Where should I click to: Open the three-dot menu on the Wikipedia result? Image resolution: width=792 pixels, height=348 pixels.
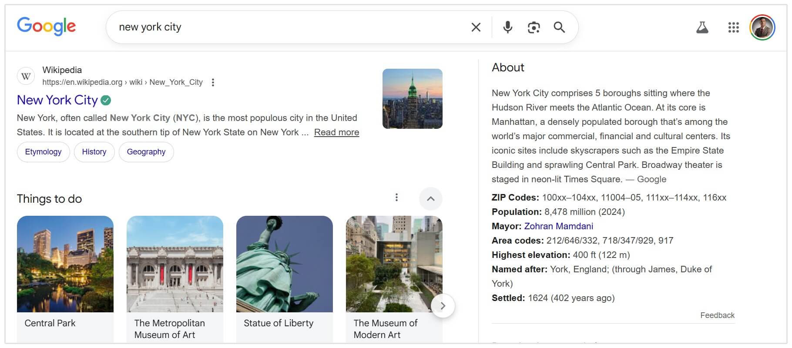tap(212, 82)
